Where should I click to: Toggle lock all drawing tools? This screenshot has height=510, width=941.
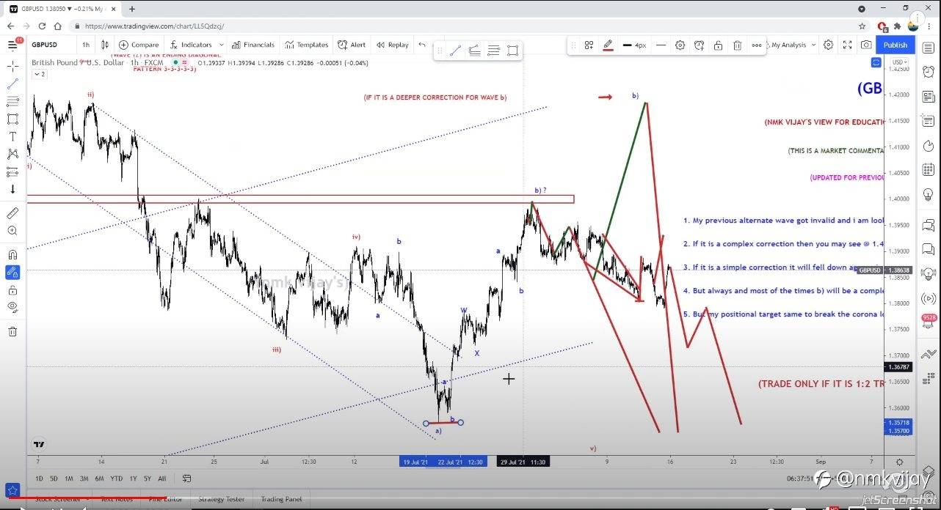coord(12,289)
